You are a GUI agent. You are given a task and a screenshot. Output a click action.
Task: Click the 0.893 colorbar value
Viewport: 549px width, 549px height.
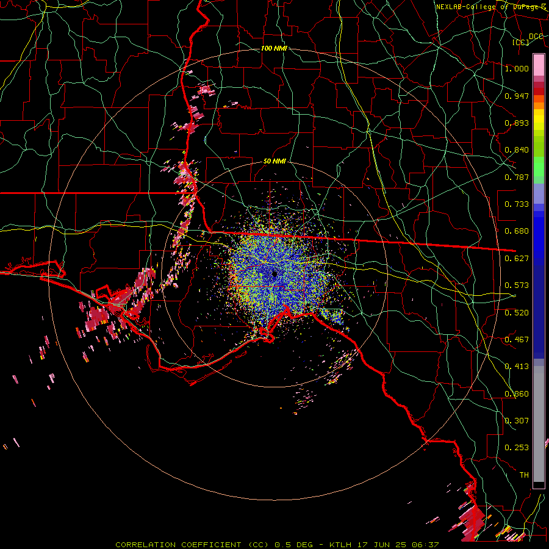click(517, 123)
